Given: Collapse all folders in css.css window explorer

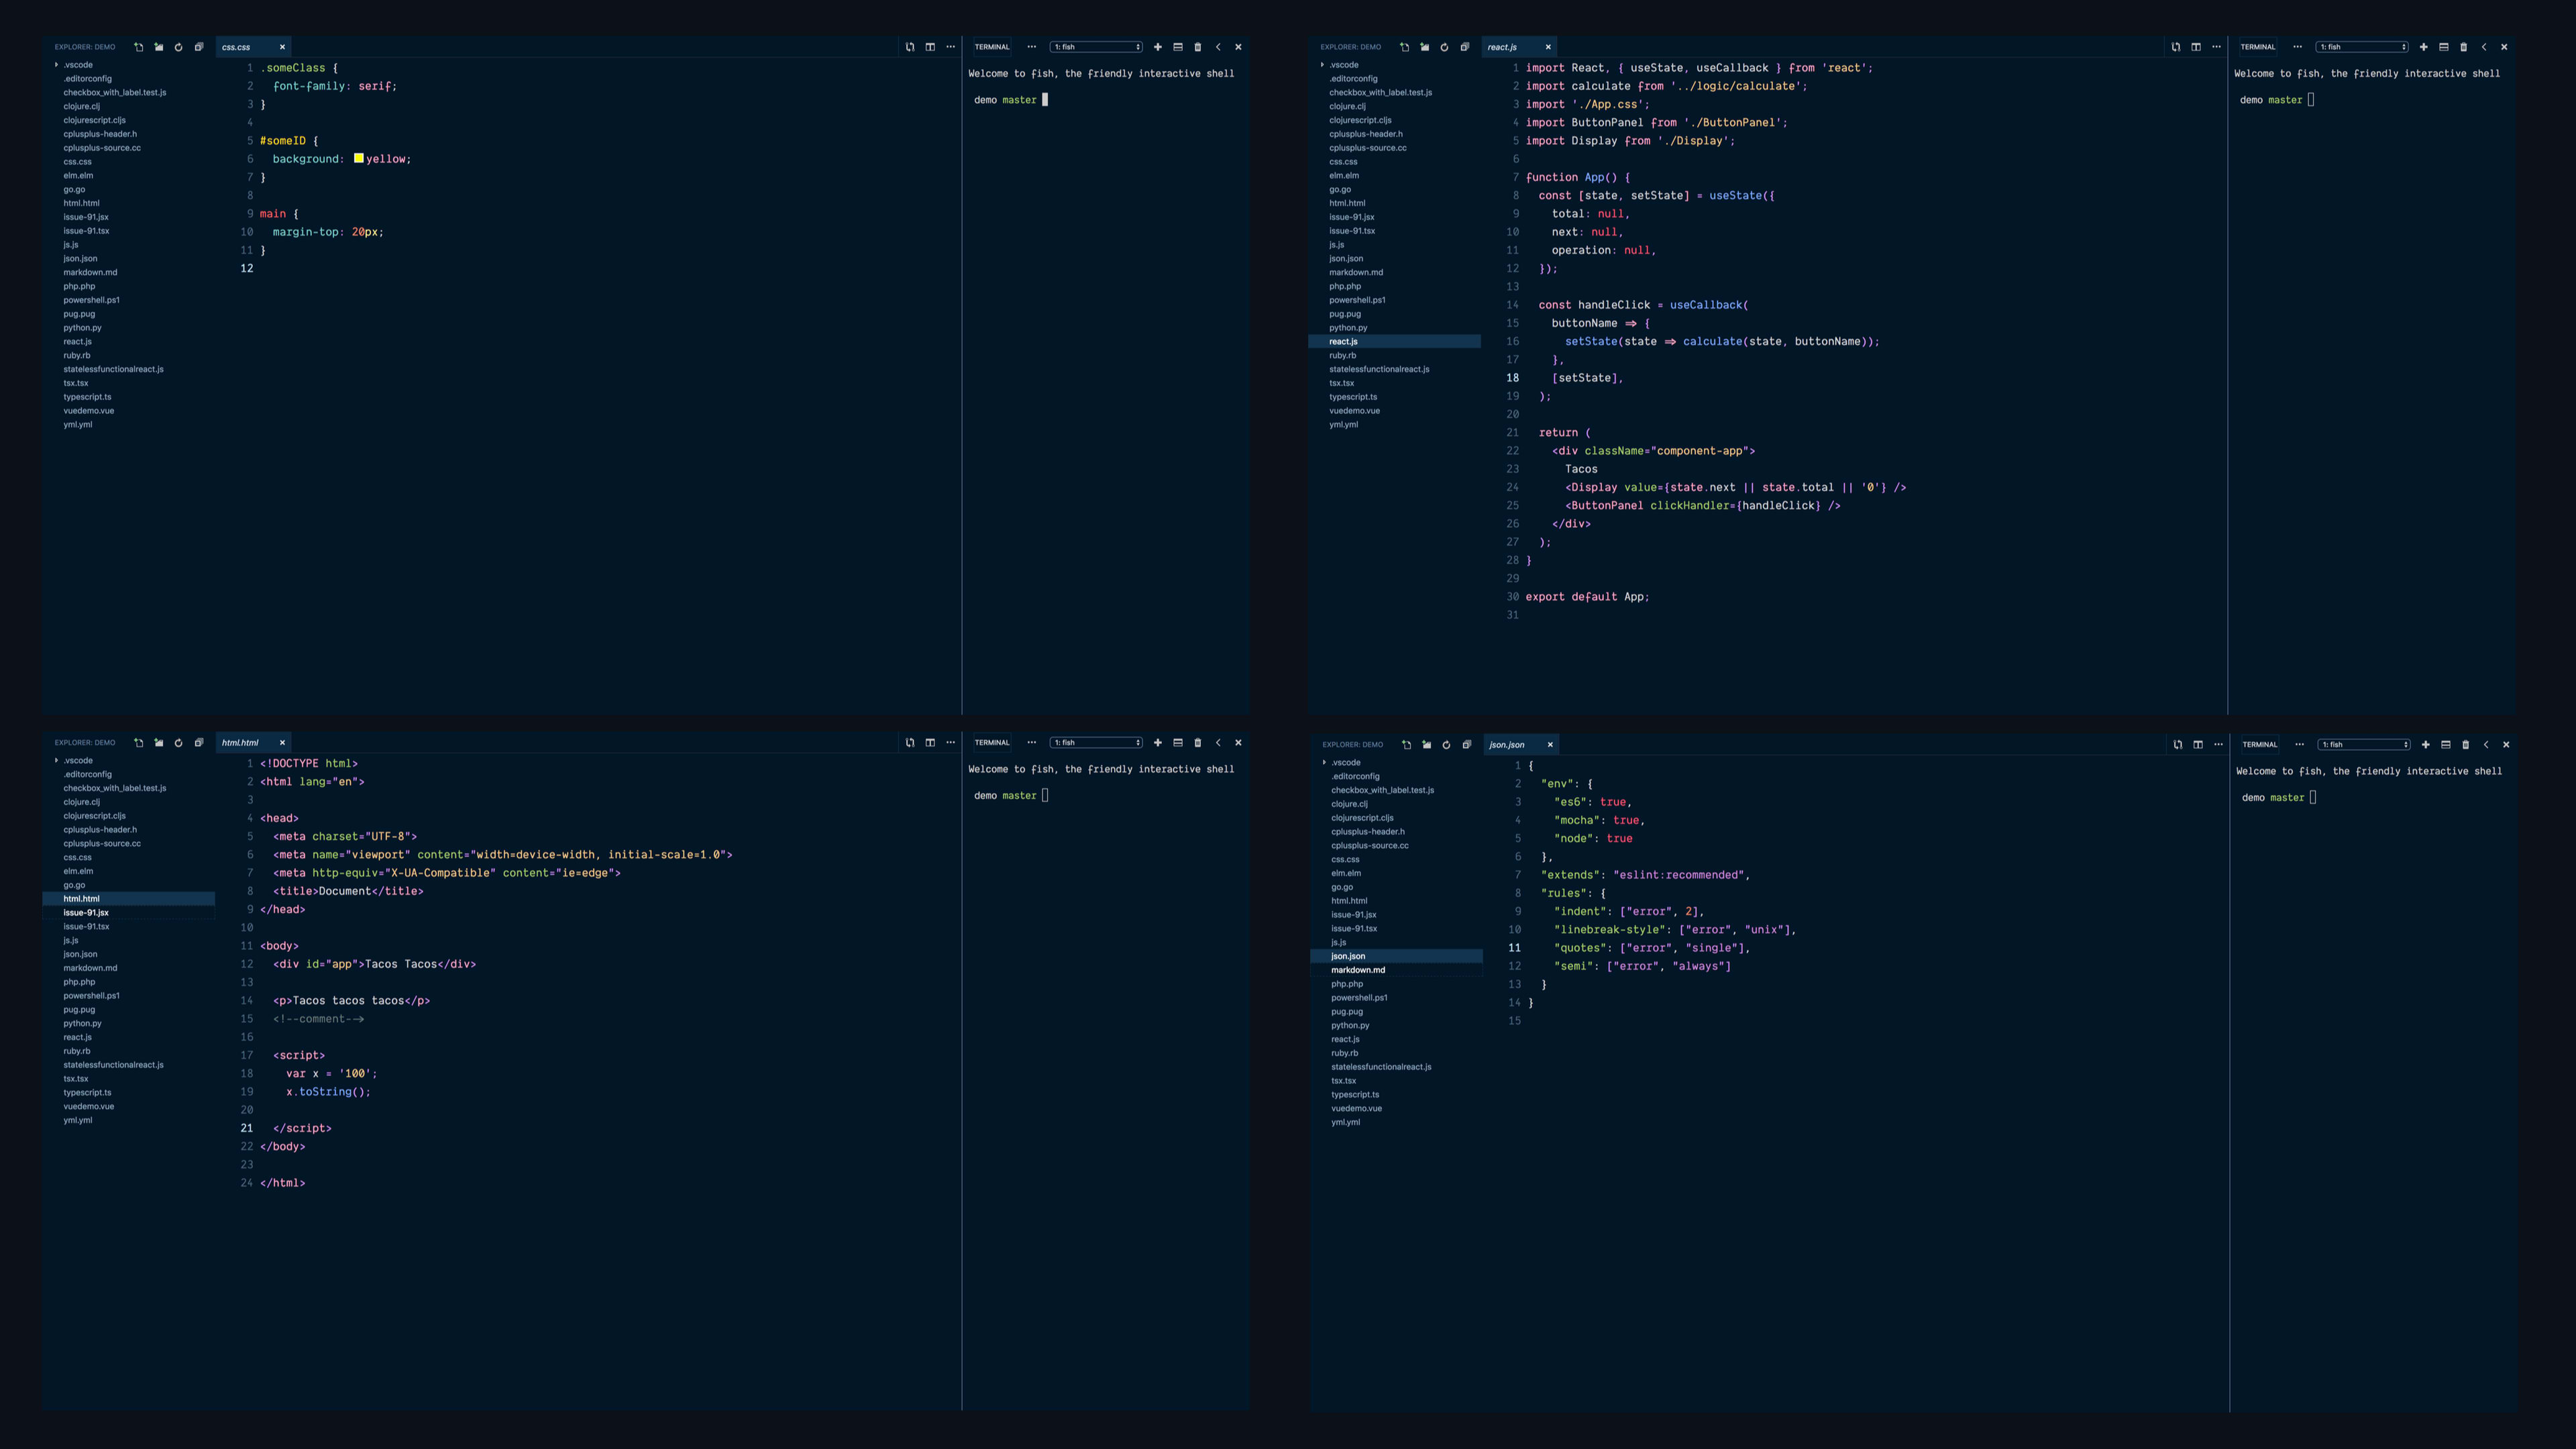Looking at the screenshot, I should click(x=199, y=47).
